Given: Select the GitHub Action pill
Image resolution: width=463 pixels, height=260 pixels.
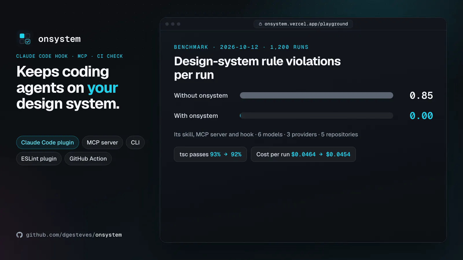Looking at the screenshot, I should coord(88,159).
